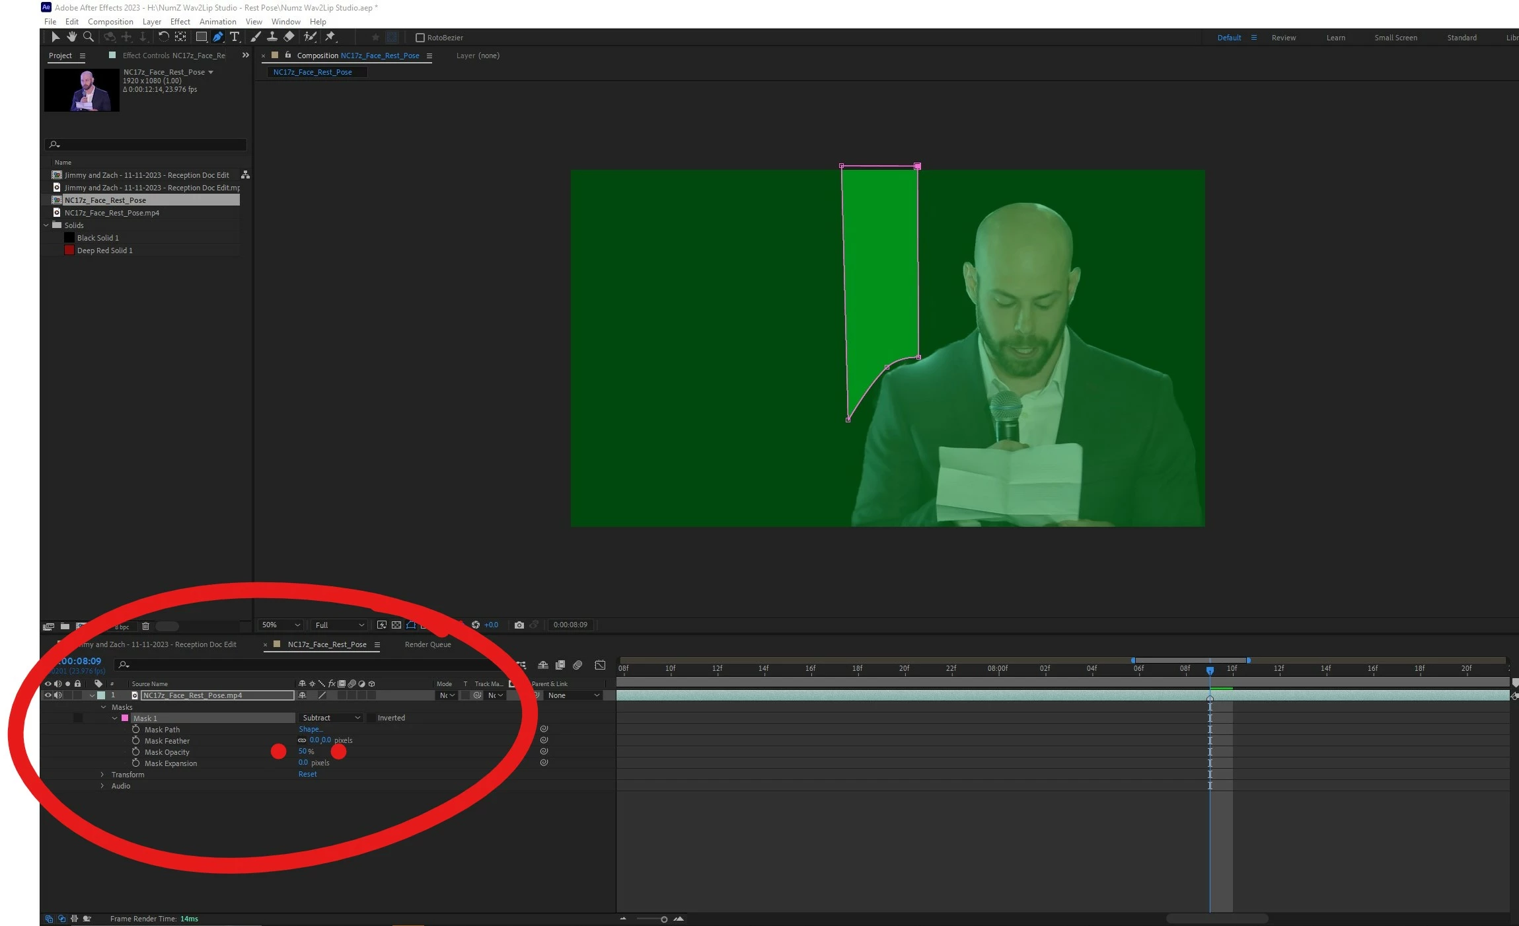
Task: Select the Eraser tool
Action: (x=289, y=37)
